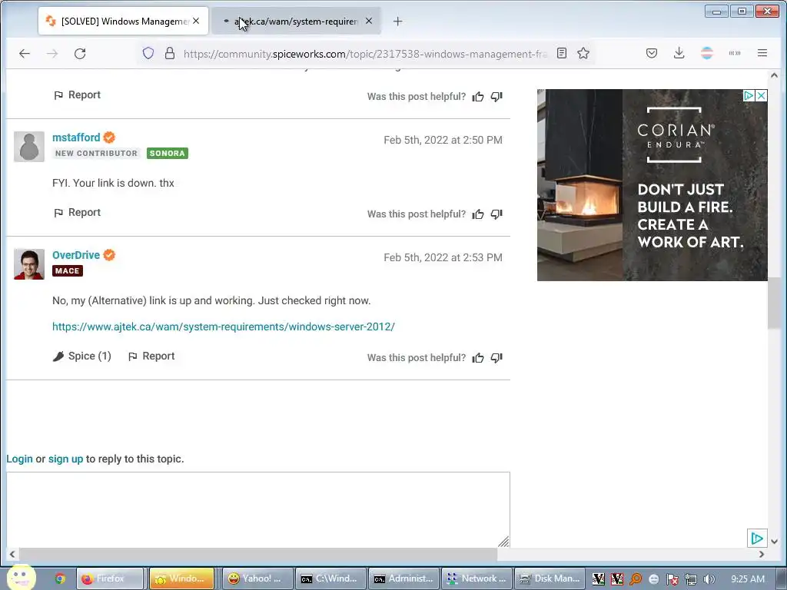Viewport: 787px width, 590px height.
Task: Close the [SOLVED] Windows Management tab
Action: pyautogui.click(x=196, y=21)
